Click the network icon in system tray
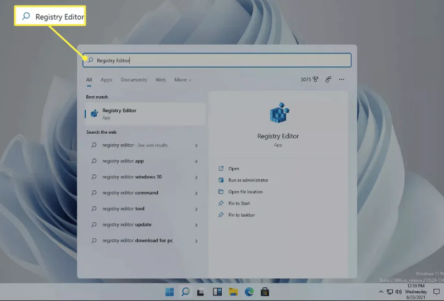 pos(390,292)
